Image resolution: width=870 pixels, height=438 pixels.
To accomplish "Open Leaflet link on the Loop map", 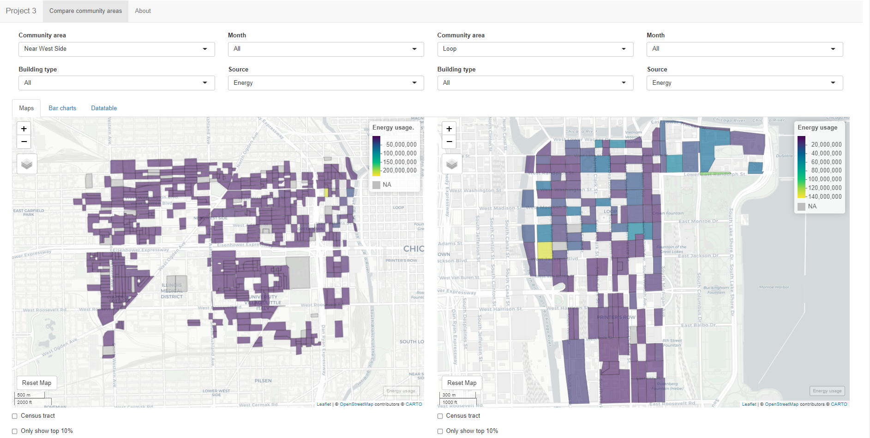I will [x=749, y=404].
